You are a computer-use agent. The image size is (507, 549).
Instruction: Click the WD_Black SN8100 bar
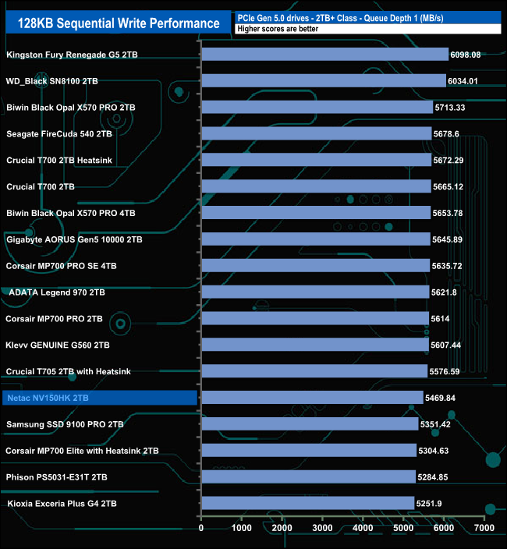click(x=324, y=80)
